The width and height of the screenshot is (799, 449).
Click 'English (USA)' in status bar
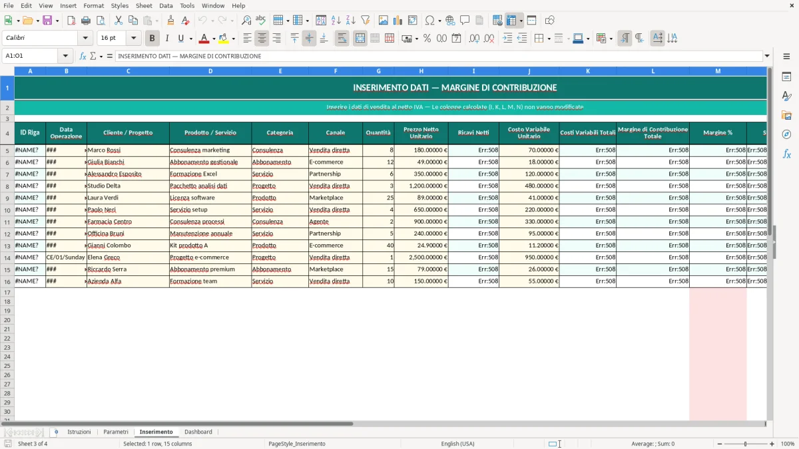pos(457,444)
